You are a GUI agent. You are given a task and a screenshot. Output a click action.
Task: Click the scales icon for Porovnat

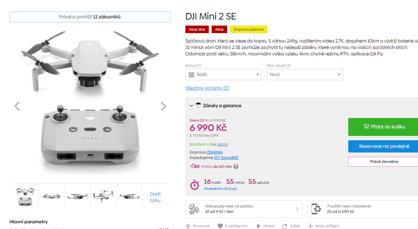coord(188,226)
